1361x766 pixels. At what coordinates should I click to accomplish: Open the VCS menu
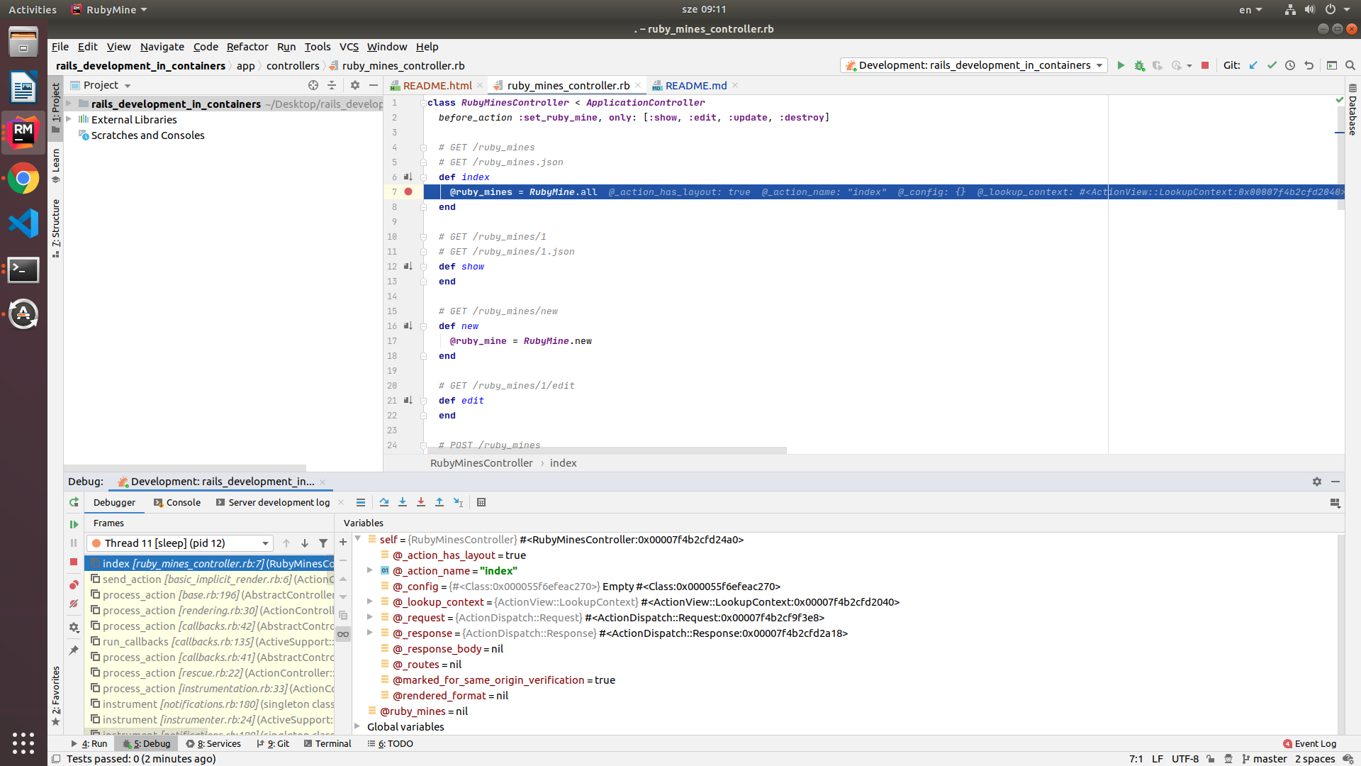(x=349, y=47)
